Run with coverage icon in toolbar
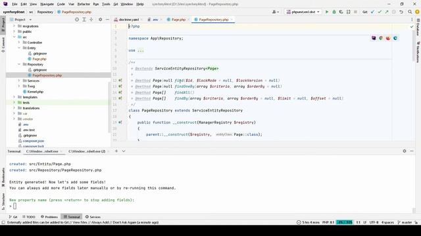 coord(341,12)
